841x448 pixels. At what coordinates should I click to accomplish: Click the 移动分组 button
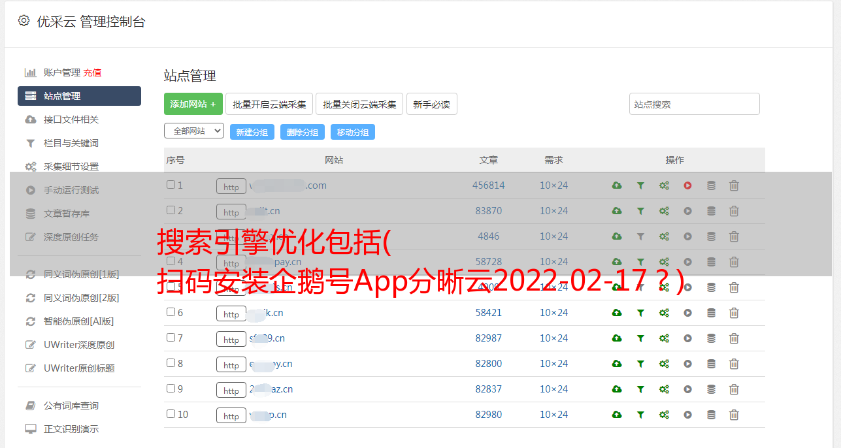(x=353, y=132)
